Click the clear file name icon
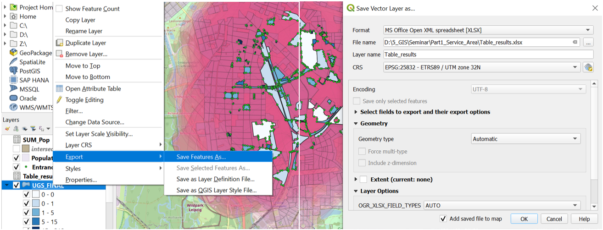This screenshot has width=603, height=230. [575, 43]
